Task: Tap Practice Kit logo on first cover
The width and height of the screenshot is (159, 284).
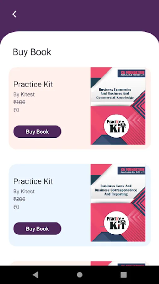Action: [116, 126]
